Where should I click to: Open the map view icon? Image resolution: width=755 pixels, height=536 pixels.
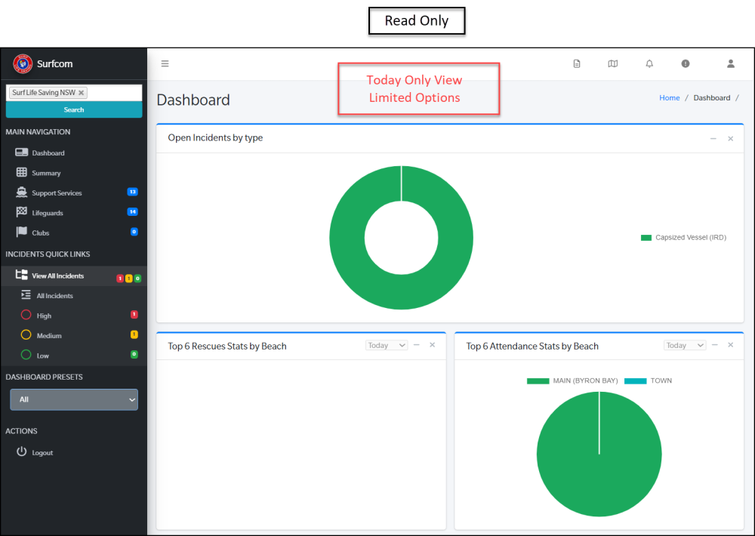[612, 63]
